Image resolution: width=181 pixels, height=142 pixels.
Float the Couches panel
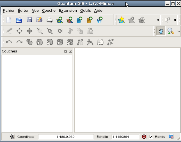66,51
